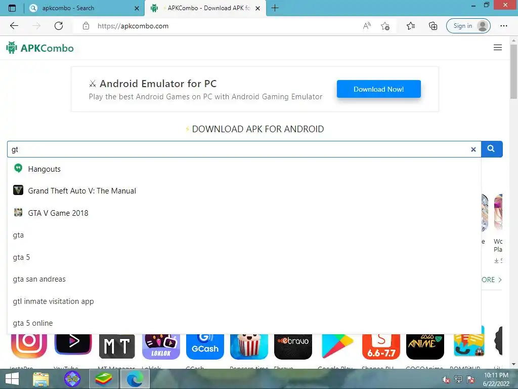Open the GOGOAnime app icon
The width and height of the screenshot is (518, 389).
(425, 346)
